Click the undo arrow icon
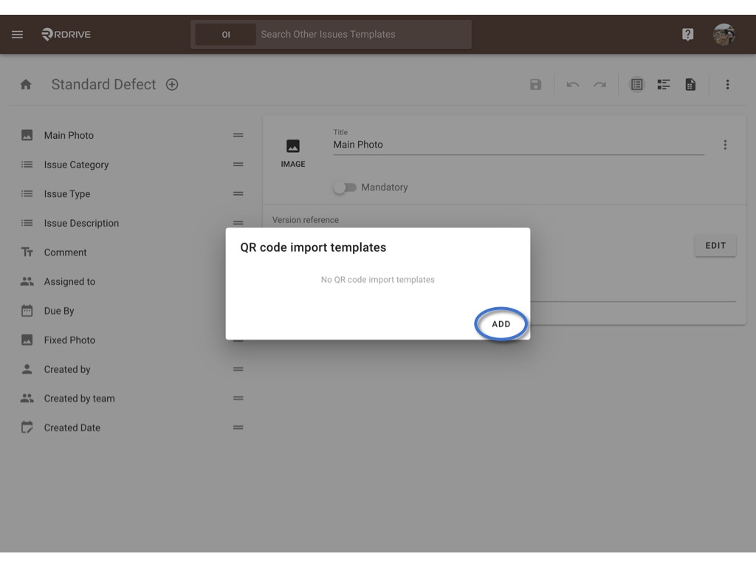The height and width of the screenshot is (567, 756). tap(573, 85)
